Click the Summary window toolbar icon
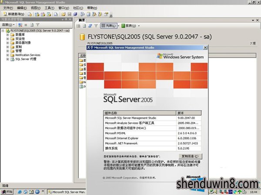This screenshot has width=261, height=195. click(88, 14)
